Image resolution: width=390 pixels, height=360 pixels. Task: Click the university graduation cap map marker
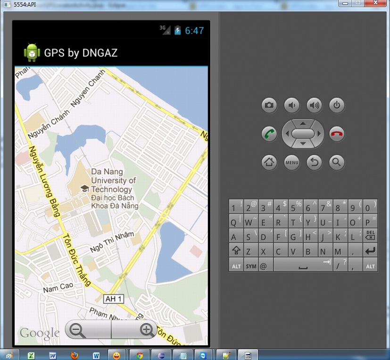pos(85,189)
